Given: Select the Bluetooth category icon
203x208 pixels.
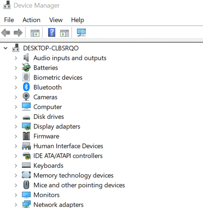Looking at the screenshot, I should [26, 87].
